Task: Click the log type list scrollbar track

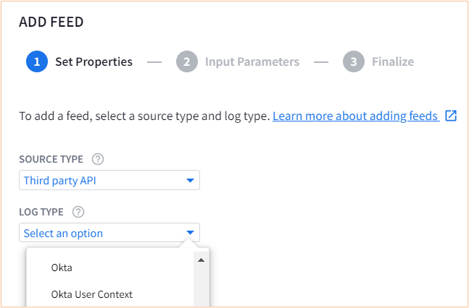Action: [x=202, y=286]
